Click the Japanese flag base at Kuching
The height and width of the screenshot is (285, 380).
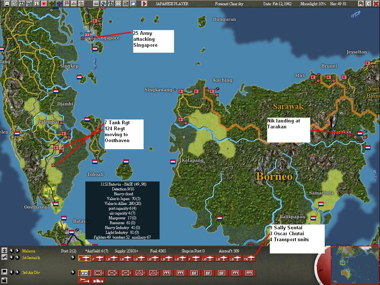pyautogui.click(x=212, y=91)
